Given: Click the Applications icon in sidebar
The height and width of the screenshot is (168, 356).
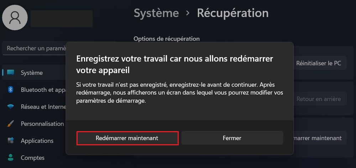Looking at the screenshot, I should pyautogui.click(x=11, y=141).
